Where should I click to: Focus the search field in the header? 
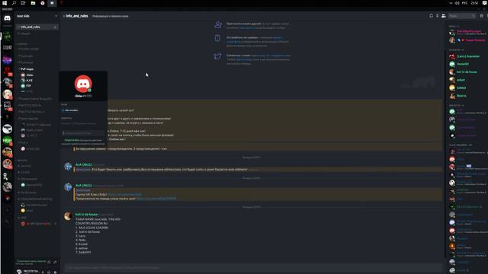[462, 15]
